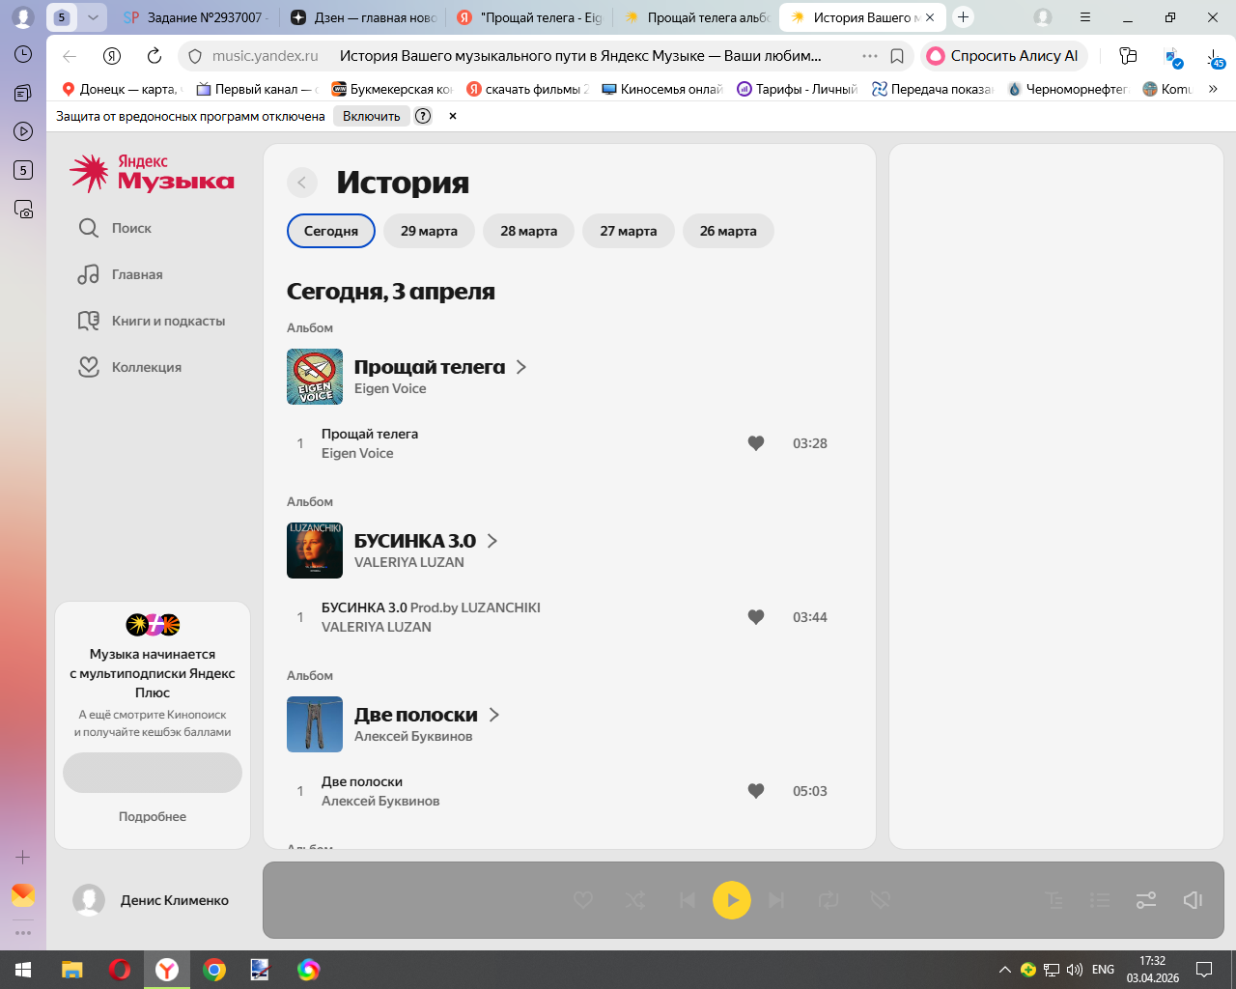Open the Денис Клименко profile

click(x=152, y=900)
